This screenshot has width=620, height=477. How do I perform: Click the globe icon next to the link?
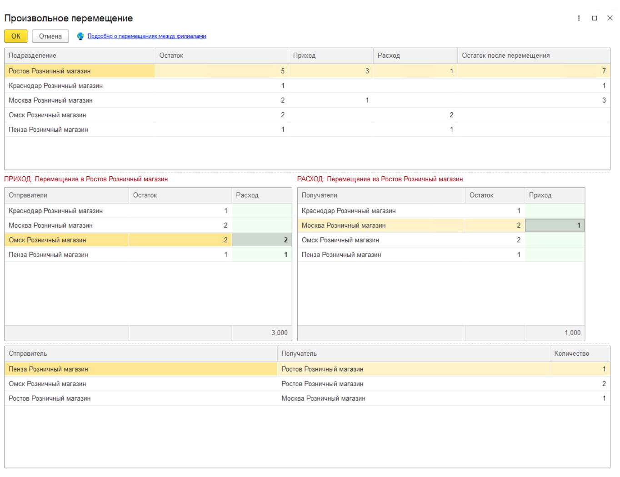(80, 36)
